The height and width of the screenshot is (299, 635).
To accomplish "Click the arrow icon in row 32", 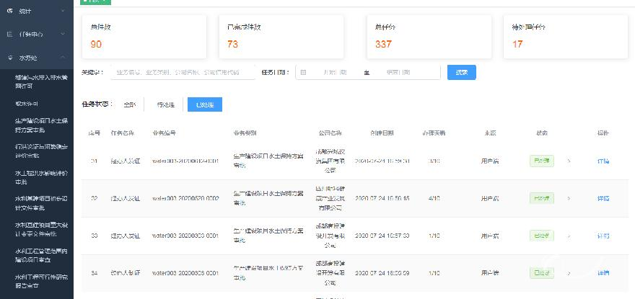I will 569,198.
